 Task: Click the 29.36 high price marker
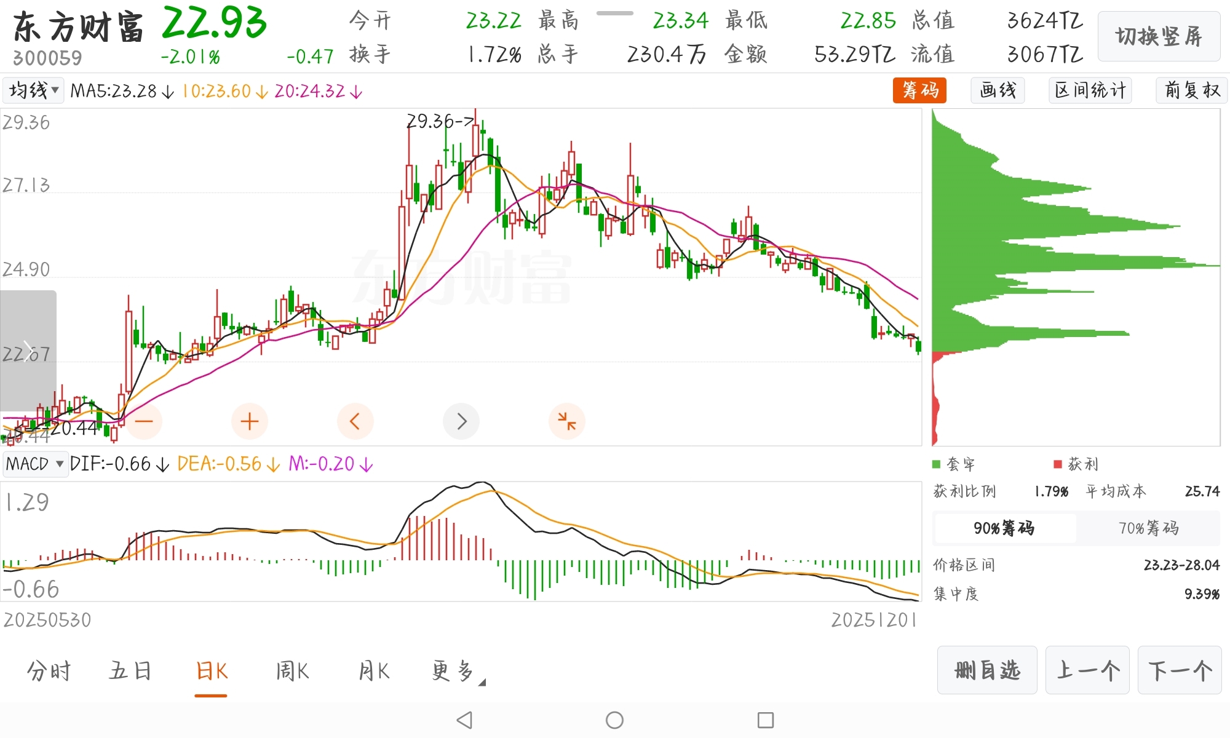440,121
